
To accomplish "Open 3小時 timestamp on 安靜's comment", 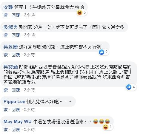I will point(30,15).
